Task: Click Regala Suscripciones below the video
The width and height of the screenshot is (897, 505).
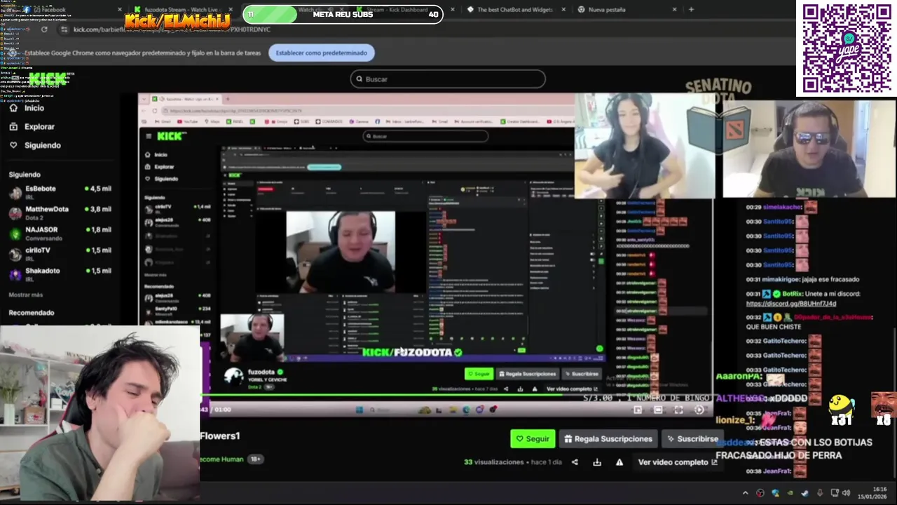Action: pos(608,439)
